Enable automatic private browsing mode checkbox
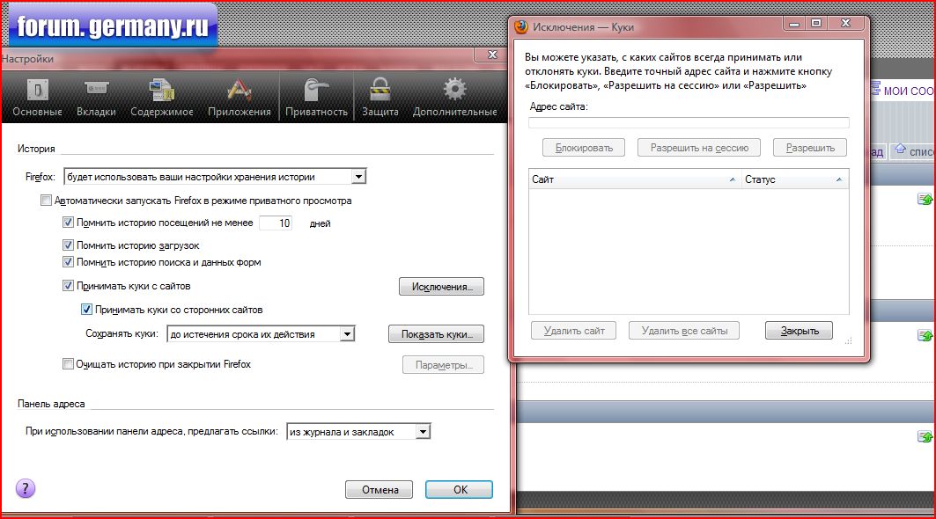Screen dimensions: 936x519 47,201
